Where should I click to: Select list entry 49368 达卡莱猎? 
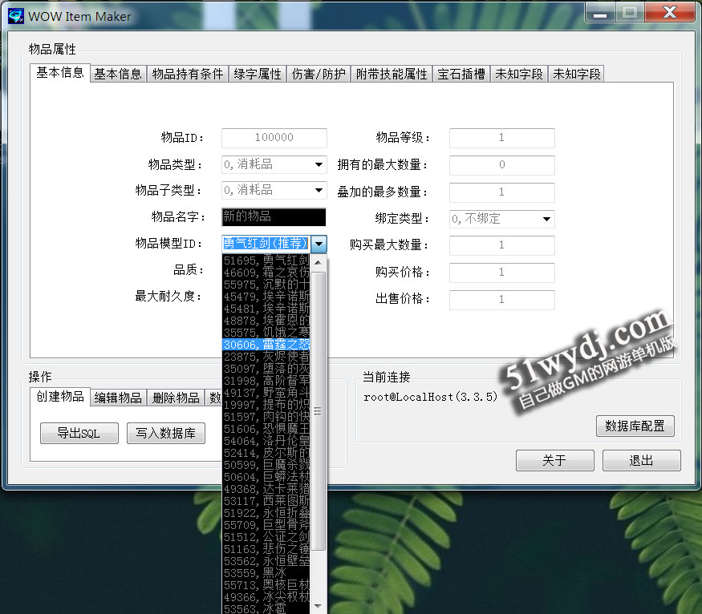pyautogui.click(x=266, y=490)
